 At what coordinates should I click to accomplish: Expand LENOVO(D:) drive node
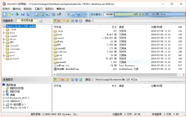pos(4,101)
